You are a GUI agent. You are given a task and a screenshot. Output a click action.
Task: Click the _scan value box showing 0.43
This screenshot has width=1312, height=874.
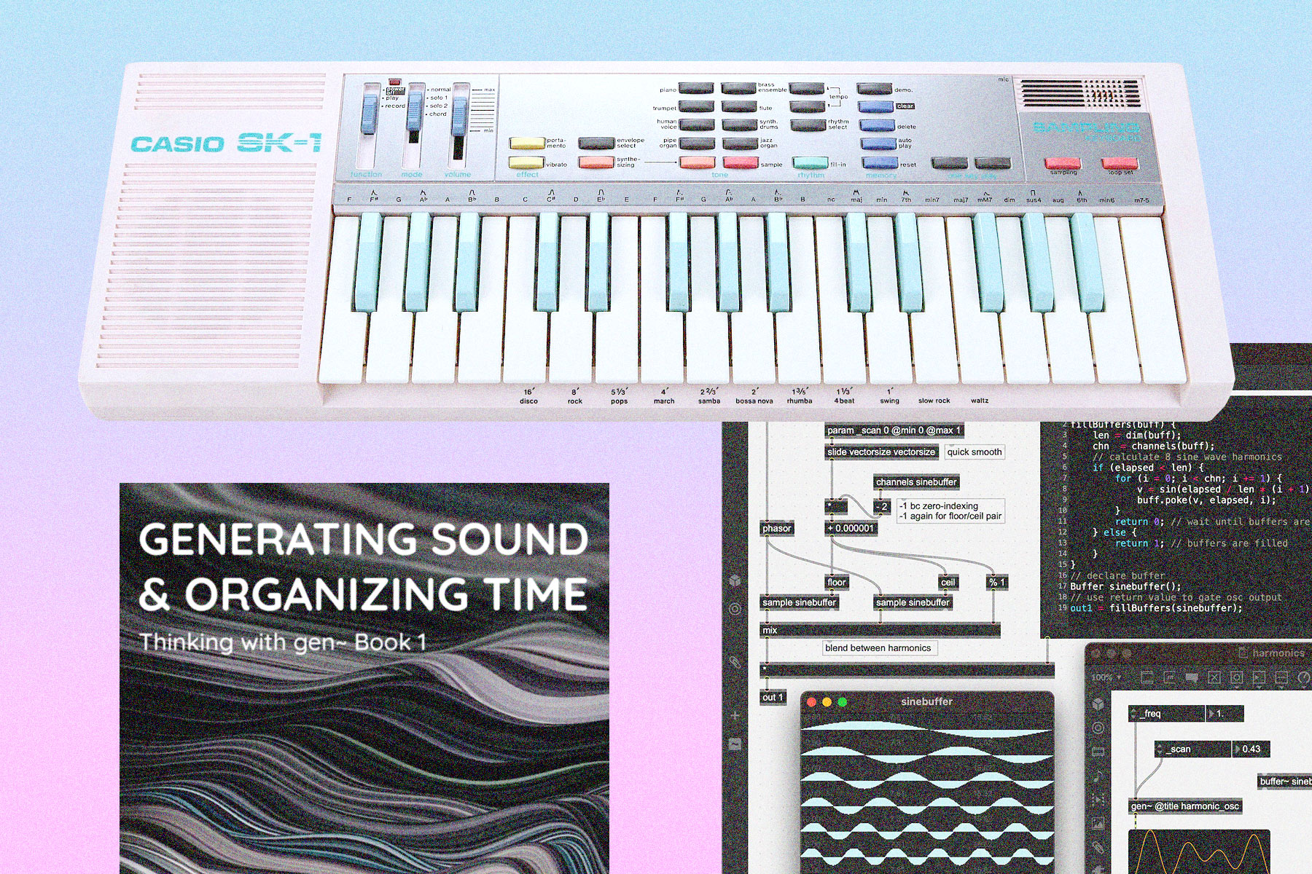point(1252,749)
